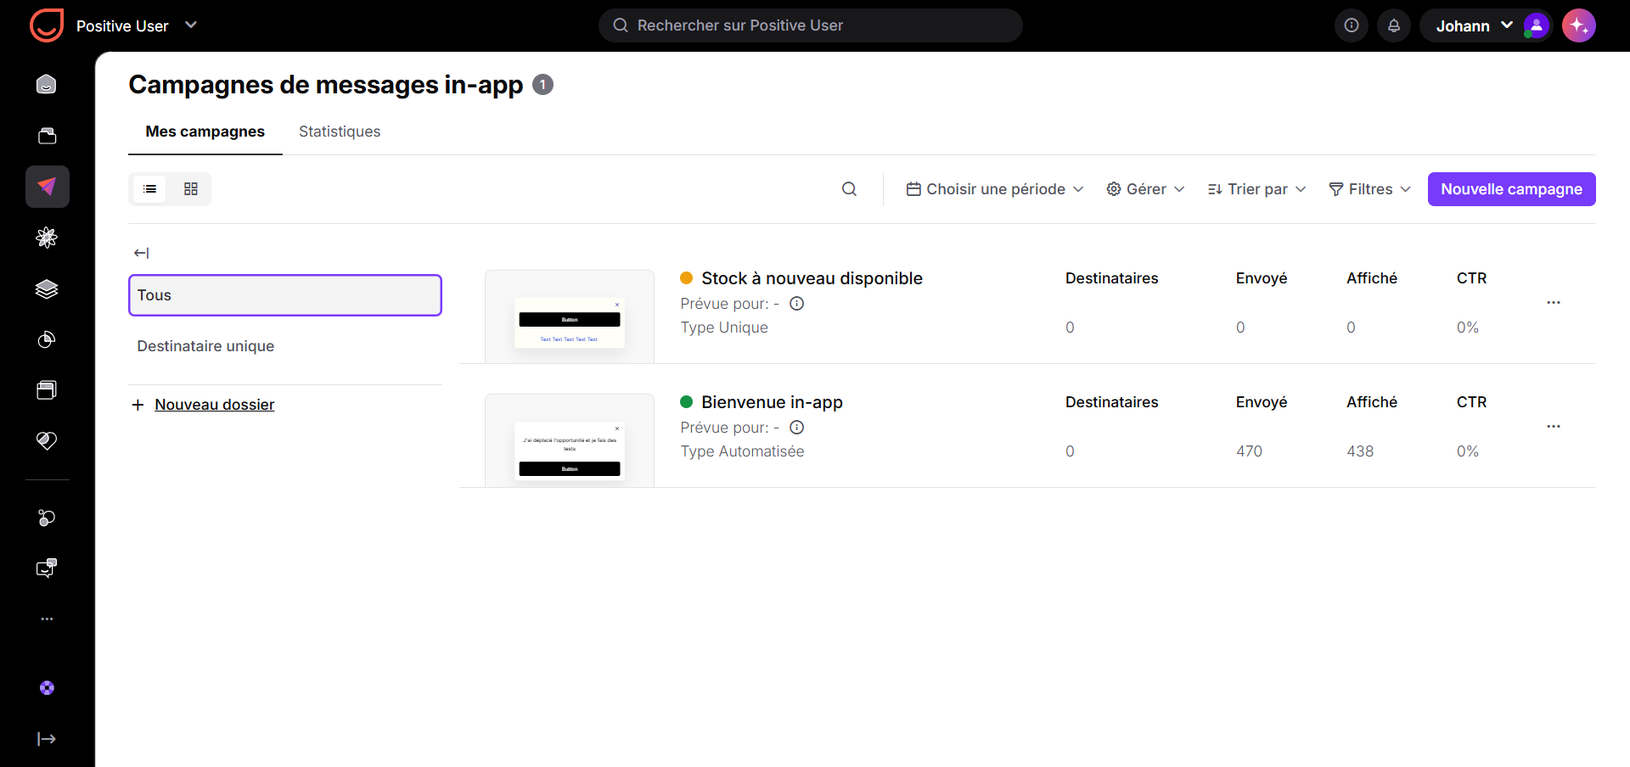Open the Gérer dropdown
The height and width of the screenshot is (767, 1630).
click(1145, 189)
